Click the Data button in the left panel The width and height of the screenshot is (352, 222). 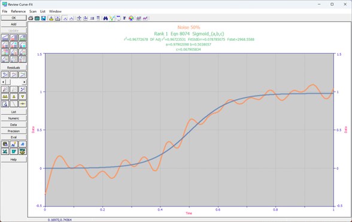[14, 124]
